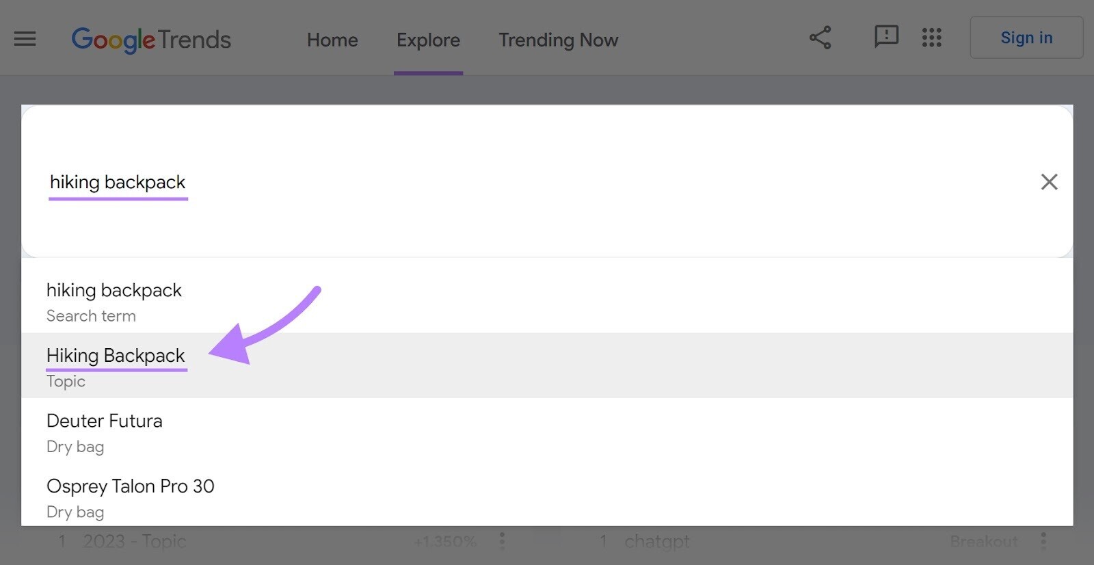Image resolution: width=1094 pixels, height=565 pixels.
Task: Click inside the search input field
Action: coord(410,182)
